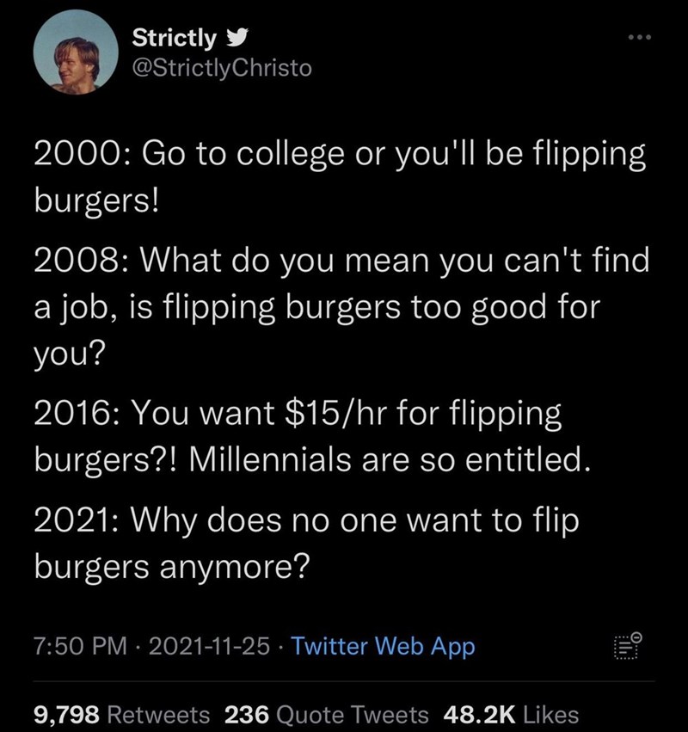Click the '2008: What do you mean' line
The height and width of the screenshot is (732, 688).
pos(341,259)
